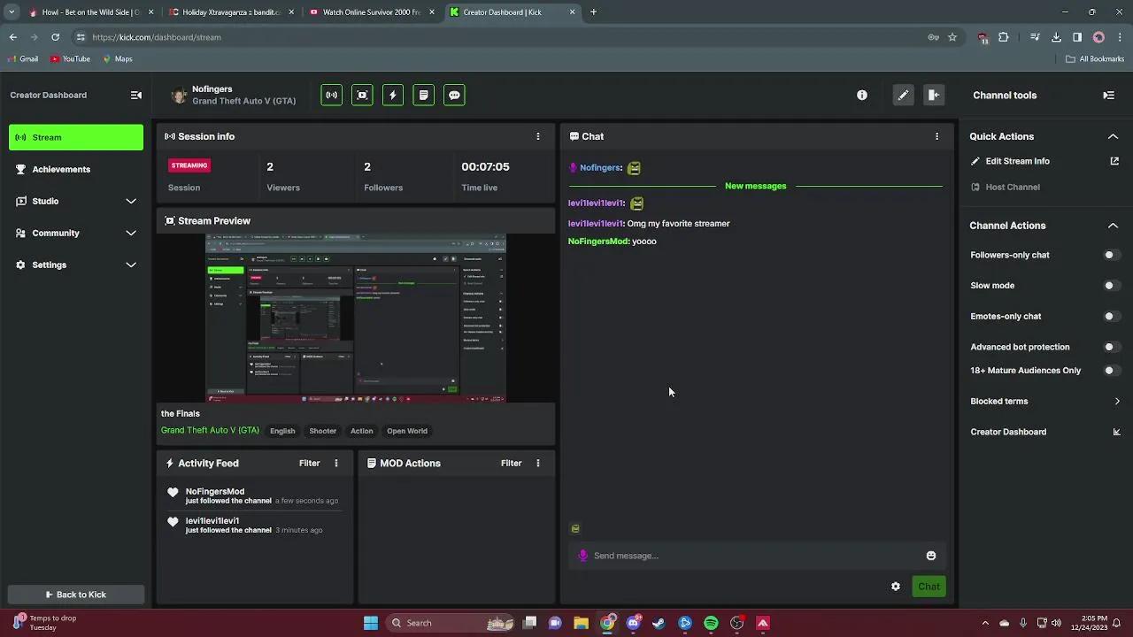Click the Shooter tag under stream title
The width and height of the screenshot is (1133, 637).
323,431
